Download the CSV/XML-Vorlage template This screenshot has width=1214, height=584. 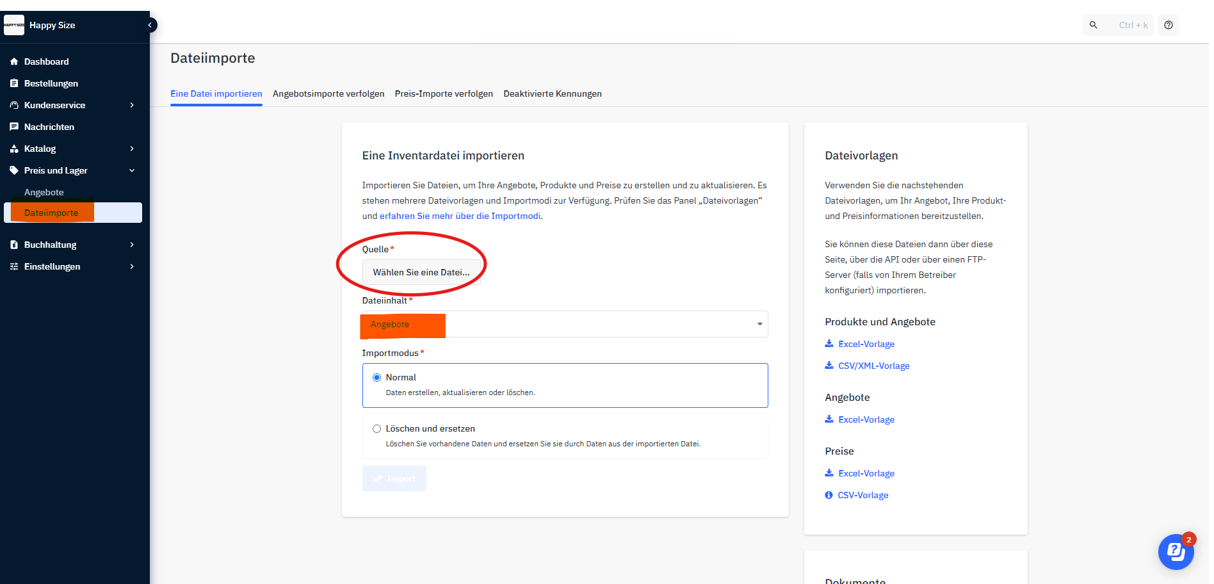click(x=873, y=366)
